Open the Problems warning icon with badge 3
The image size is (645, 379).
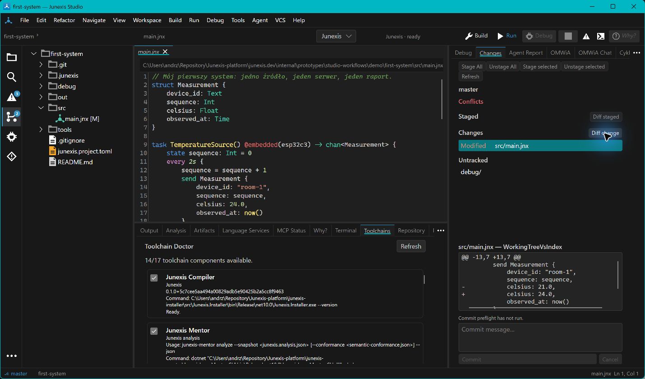(x=12, y=97)
